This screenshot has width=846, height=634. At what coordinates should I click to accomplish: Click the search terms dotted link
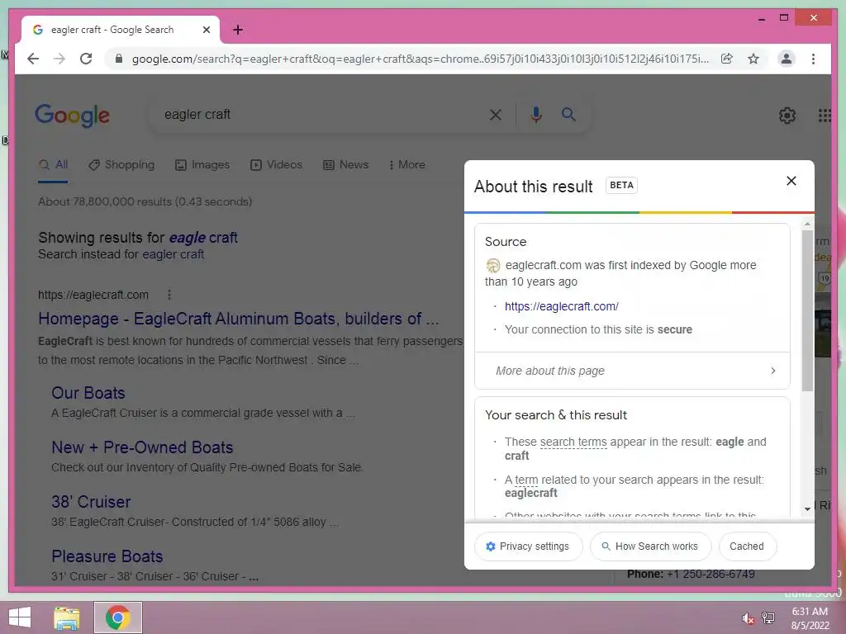573,442
